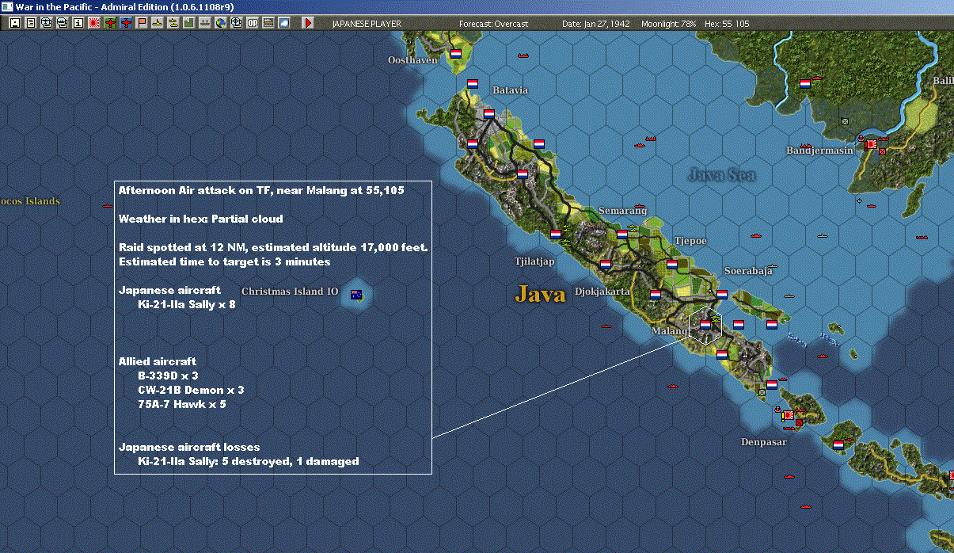Click the red ship right of Oosthaven flag

[523, 55]
